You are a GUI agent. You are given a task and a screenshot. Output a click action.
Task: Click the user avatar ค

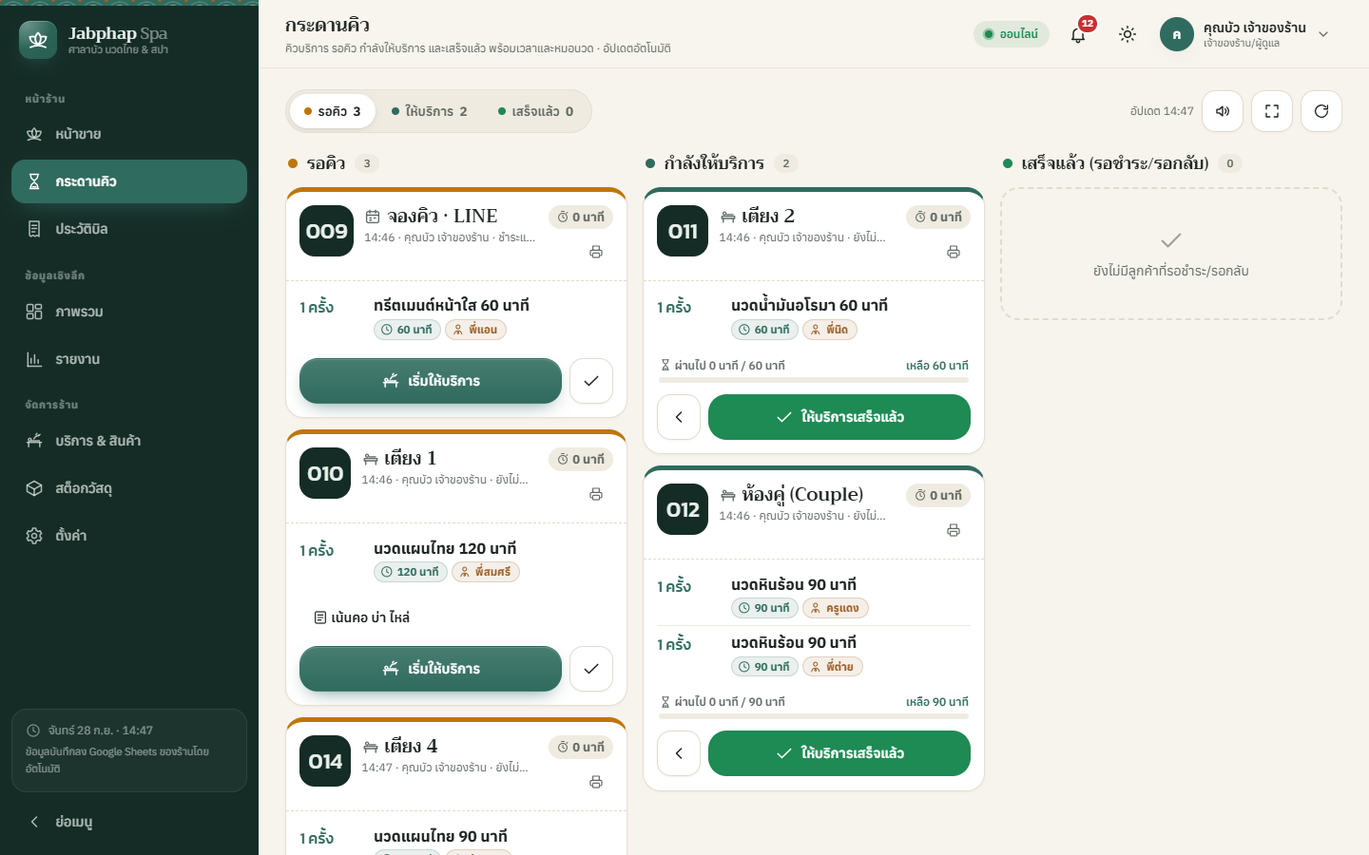1177,34
